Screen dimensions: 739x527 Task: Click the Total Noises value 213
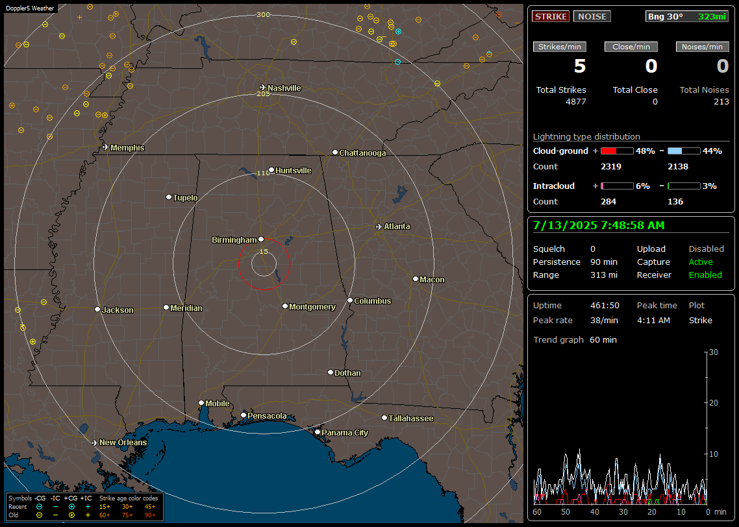click(721, 102)
